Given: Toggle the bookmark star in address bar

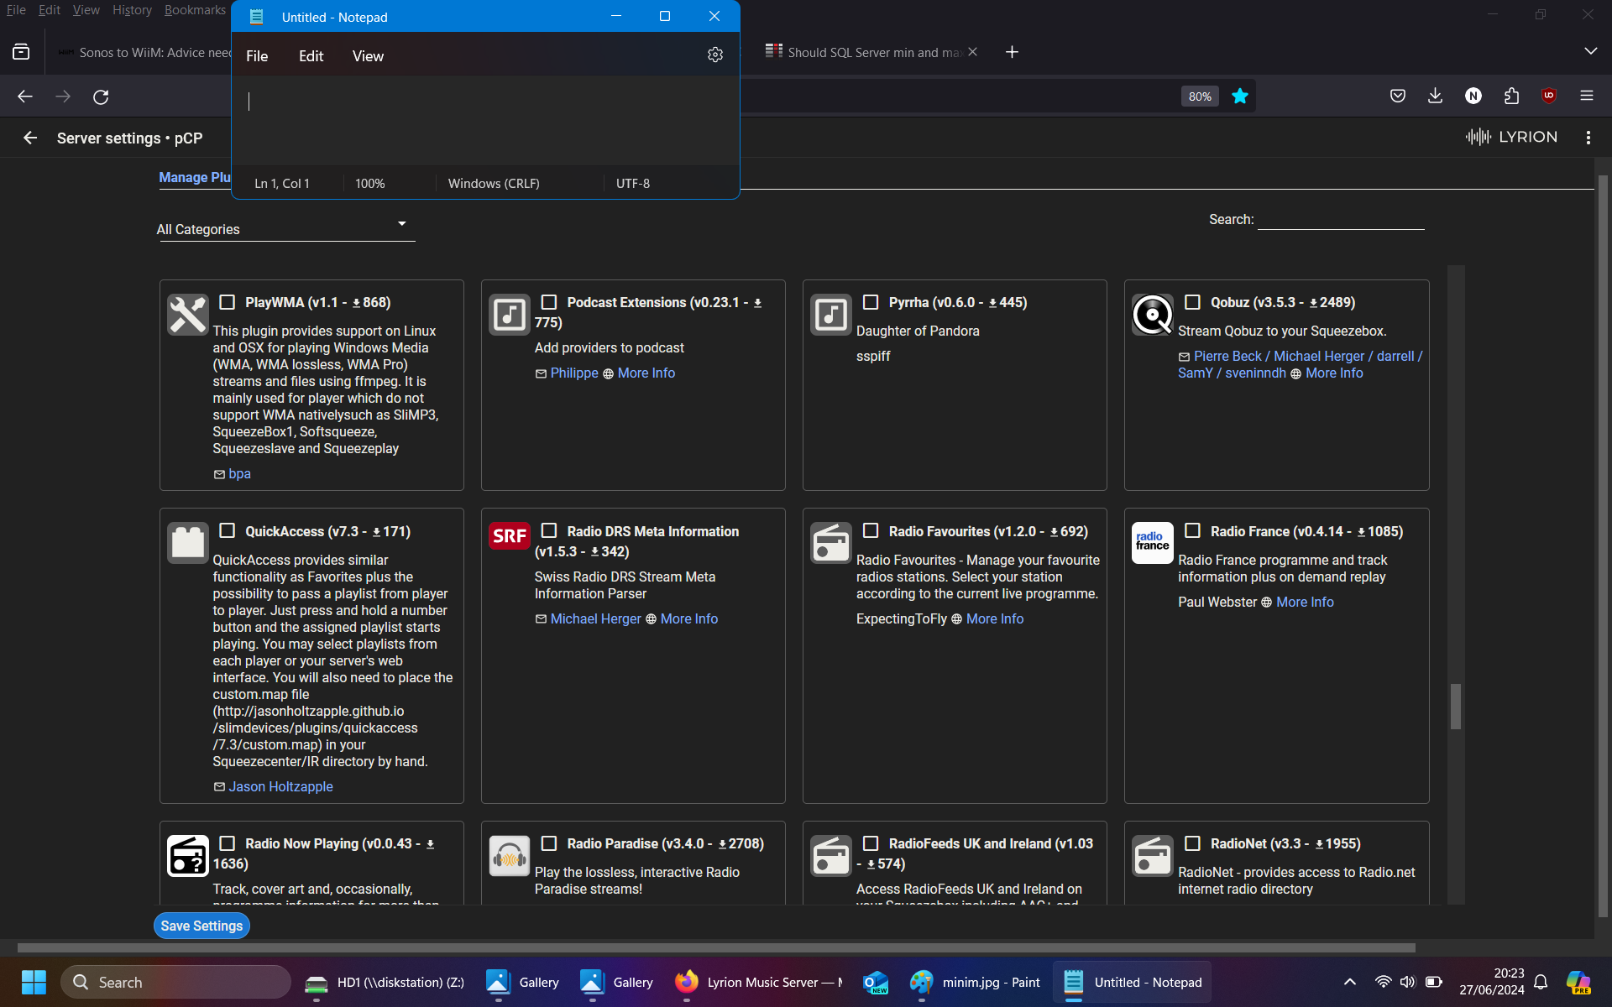Looking at the screenshot, I should coord(1239,97).
